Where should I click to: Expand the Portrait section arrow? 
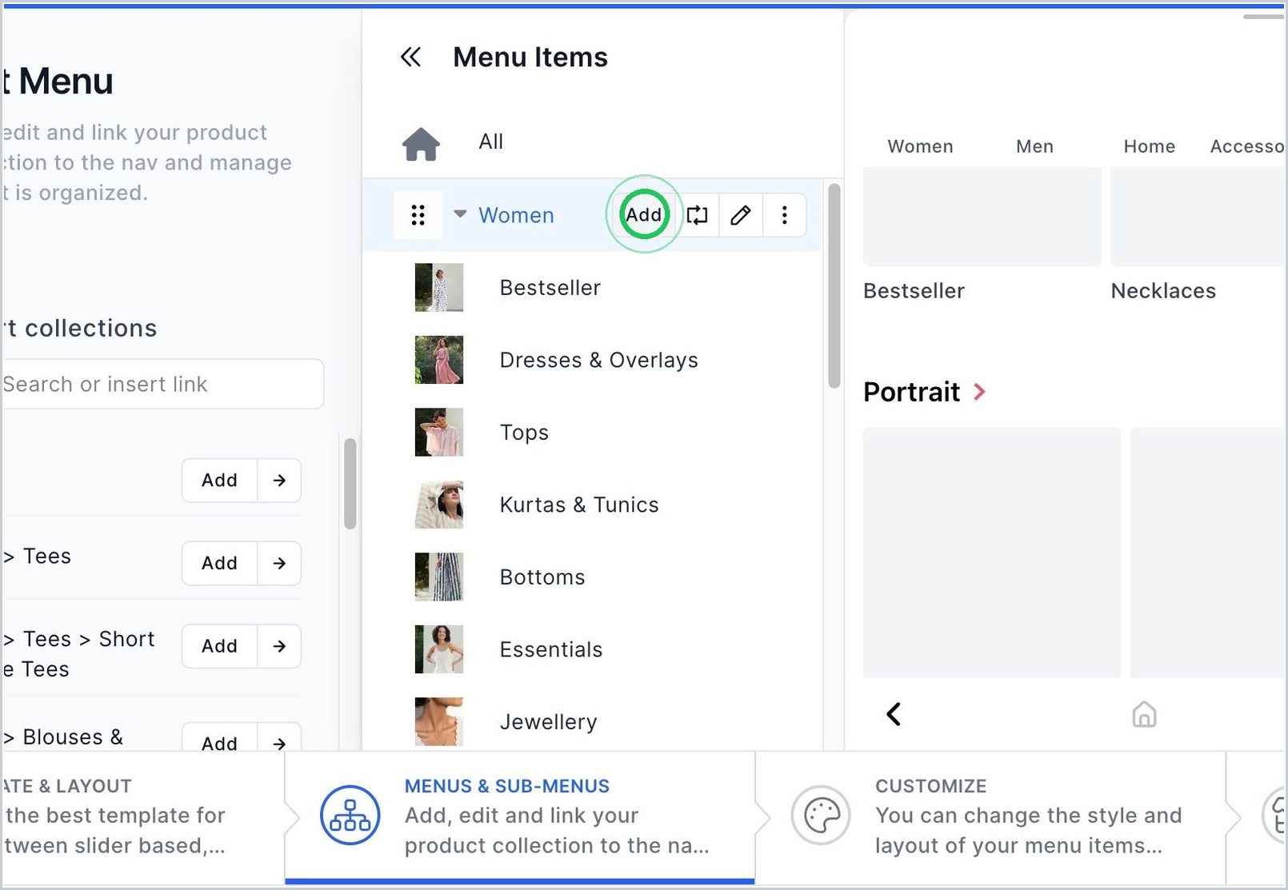click(x=979, y=392)
